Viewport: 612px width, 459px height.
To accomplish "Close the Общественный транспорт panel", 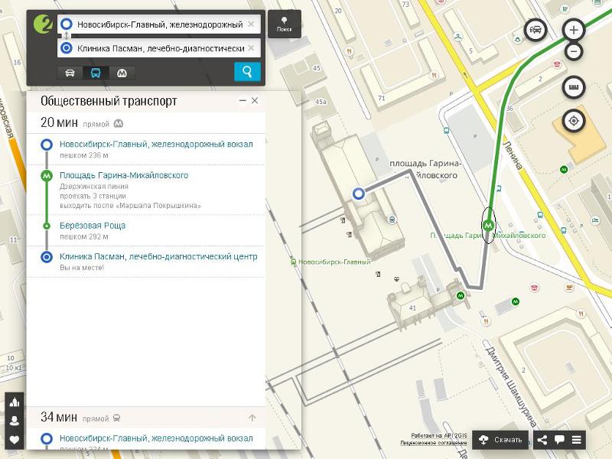I will pos(255,100).
